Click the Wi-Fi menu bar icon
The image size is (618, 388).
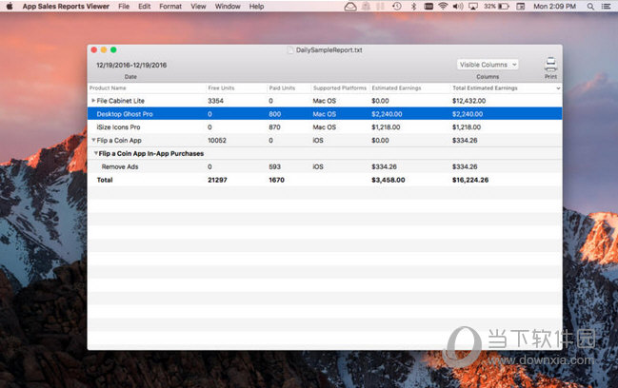[443, 7]
